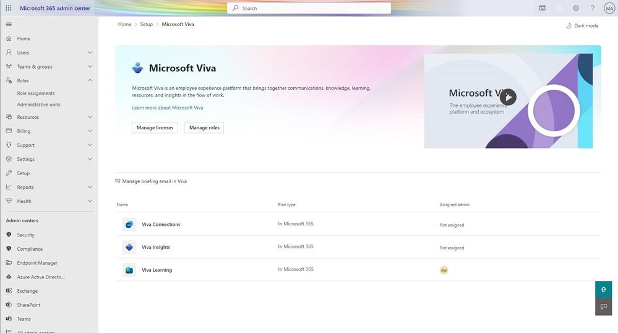
Task: Expand the Users menu chevron
Action: [90, 52]
